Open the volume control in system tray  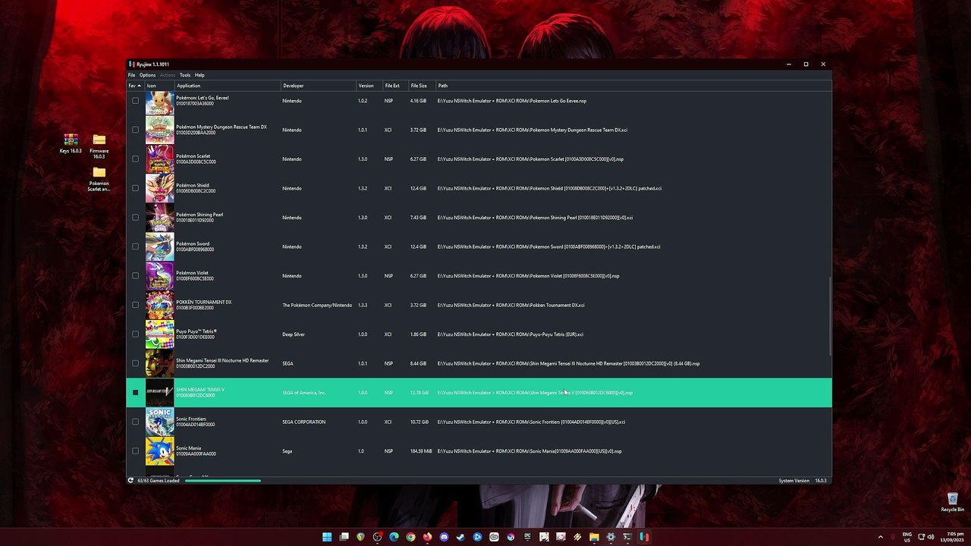tap(931, 537)
